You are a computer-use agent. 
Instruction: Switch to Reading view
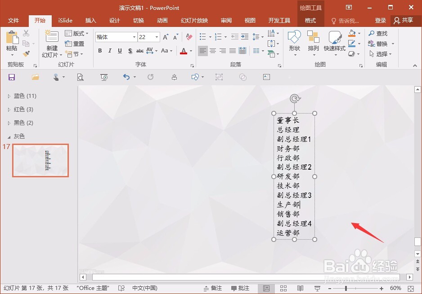[x=300, y=288]
